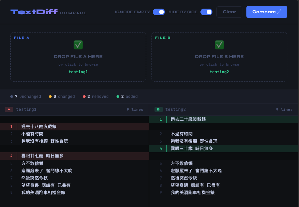Viewport: 299px width, 207px height.
Task: Click the red A badge beside testing1
Action: click(9, 109)
